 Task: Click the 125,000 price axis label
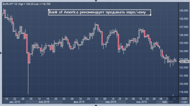184,43
